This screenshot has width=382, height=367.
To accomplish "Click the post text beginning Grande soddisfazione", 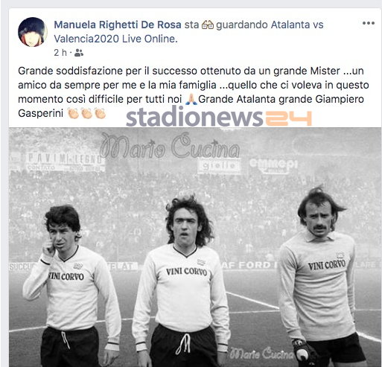I will 194,92.
